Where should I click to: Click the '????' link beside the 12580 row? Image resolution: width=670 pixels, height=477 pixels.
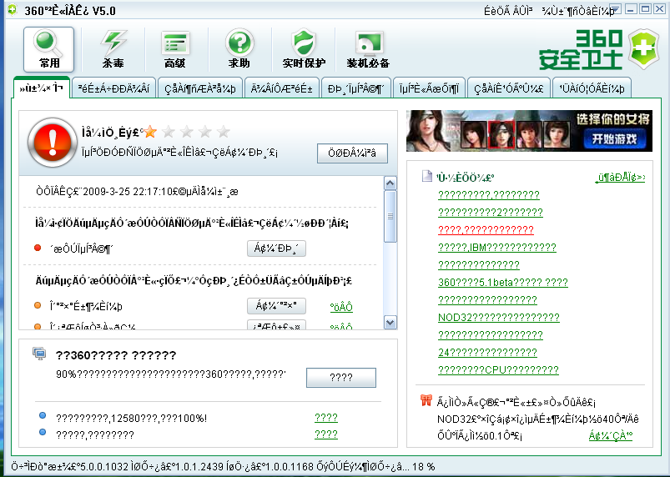(326, 418)
